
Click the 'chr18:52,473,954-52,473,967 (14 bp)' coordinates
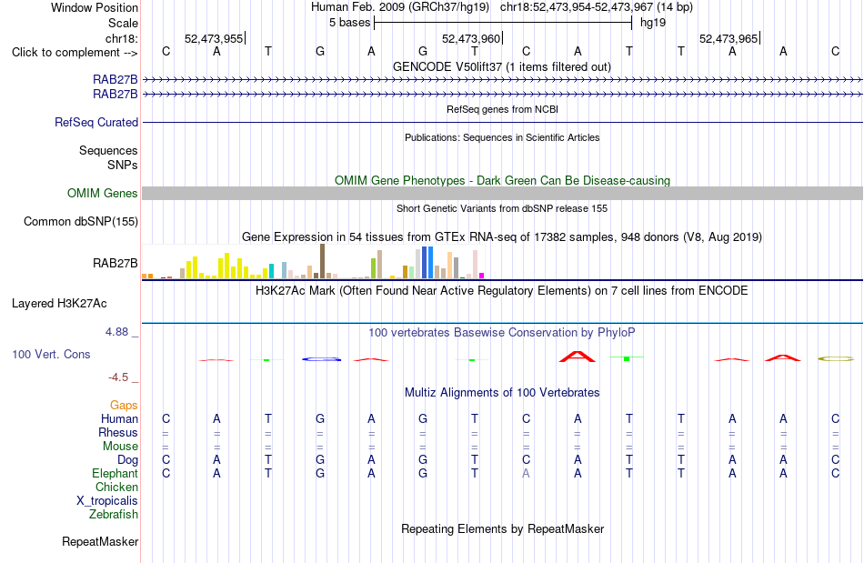[x=597, y=7]
